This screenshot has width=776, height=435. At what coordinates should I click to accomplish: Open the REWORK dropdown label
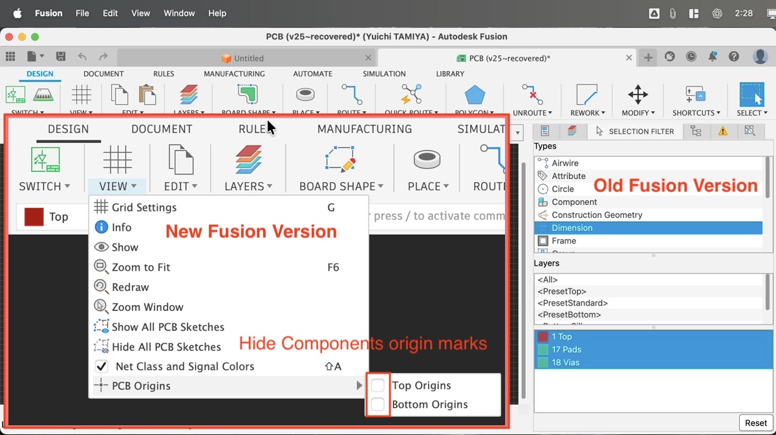pyautogui.click(x=587, y=112)
